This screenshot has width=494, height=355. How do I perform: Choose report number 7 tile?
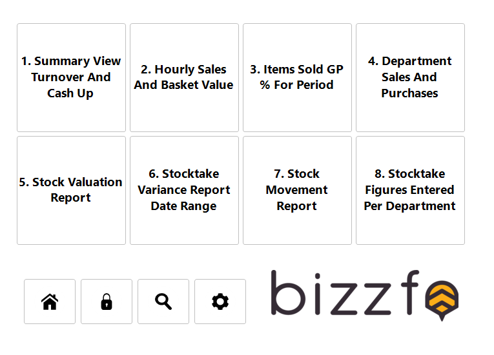297,190
